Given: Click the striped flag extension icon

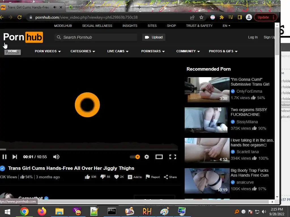Looking at the screenshot, I should pyautogui.click(x=213, y=17).
